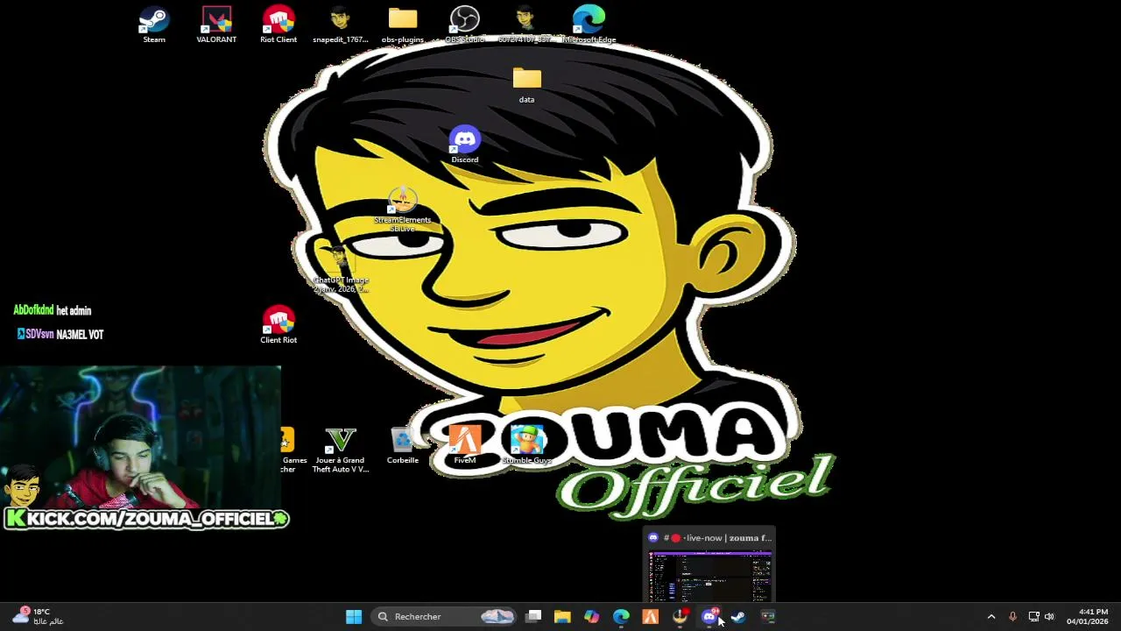Image resolution: width=1121 pixels, height=631 pixels.
Task: Launch the OBS Studio desktop shortcut
Action: [x=465, y=25]
